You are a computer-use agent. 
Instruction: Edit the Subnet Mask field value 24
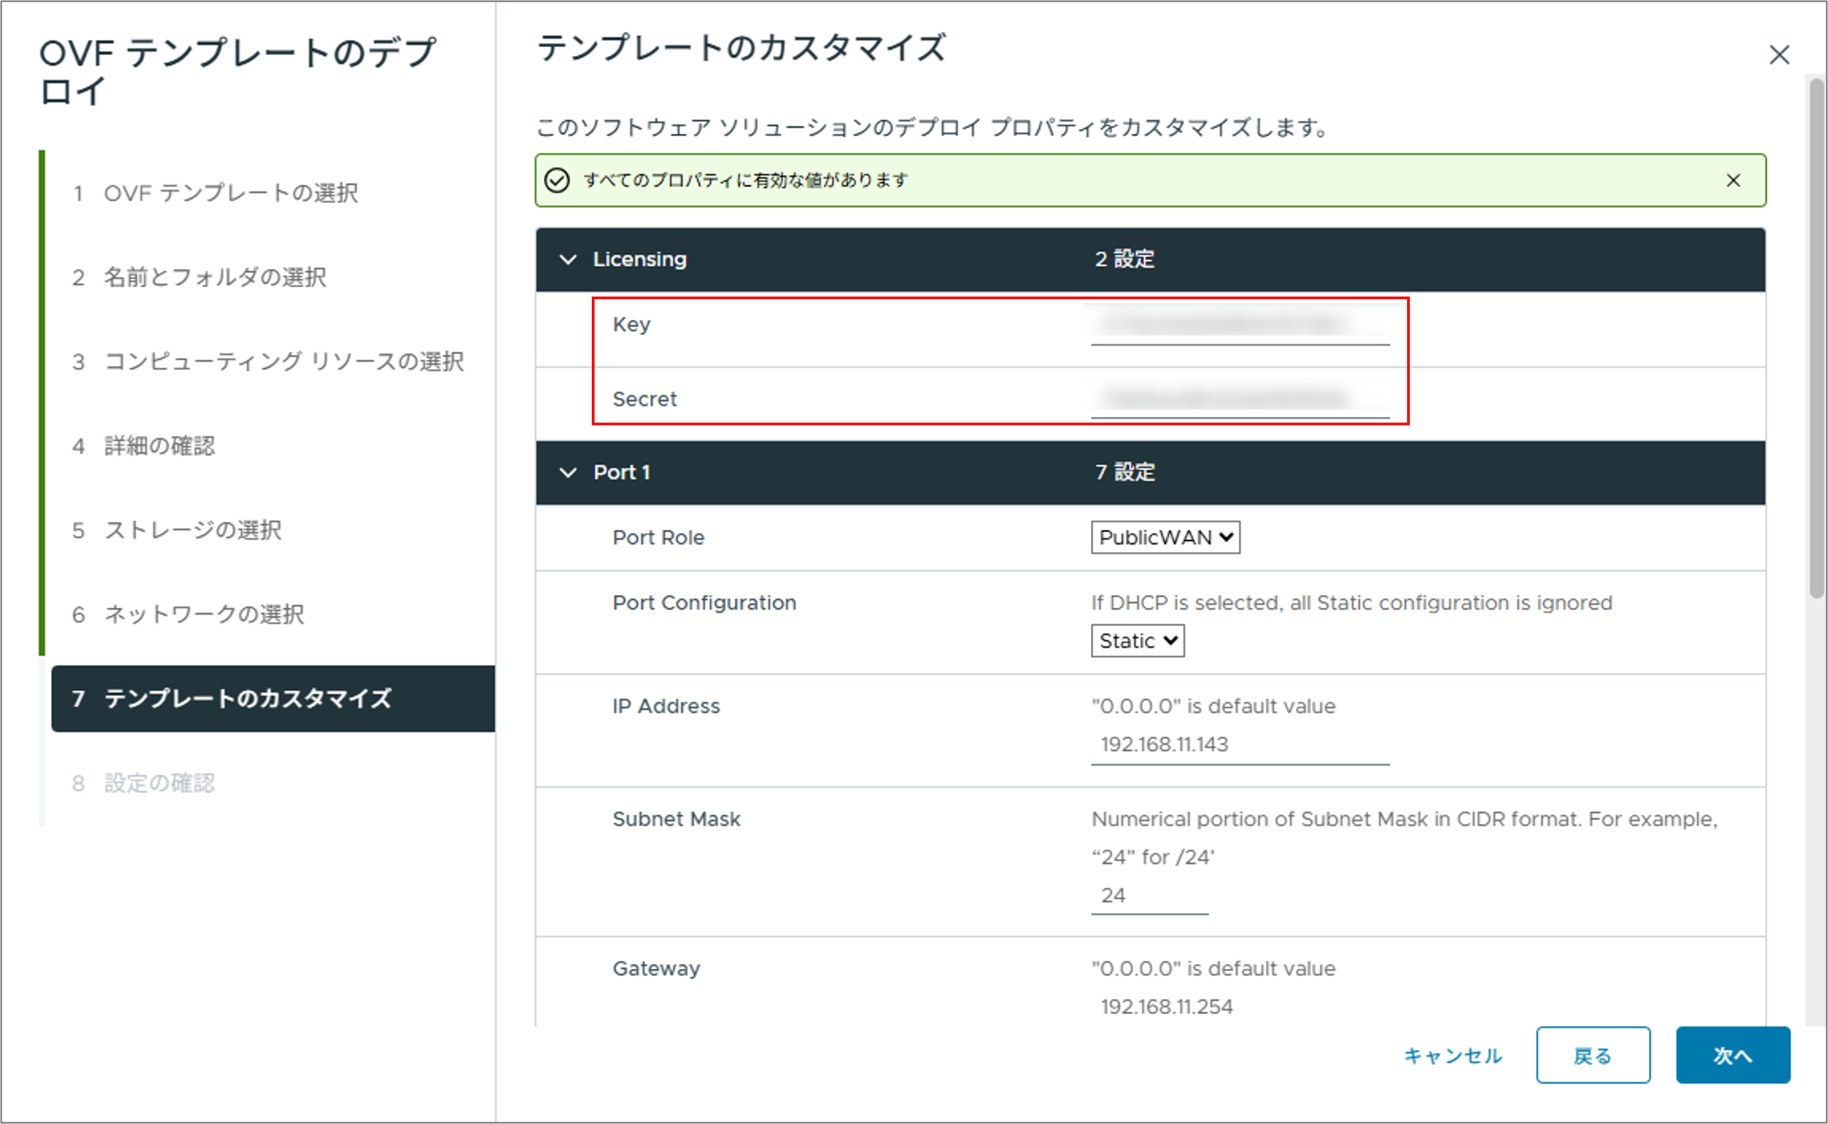[x=1150, y=896]
